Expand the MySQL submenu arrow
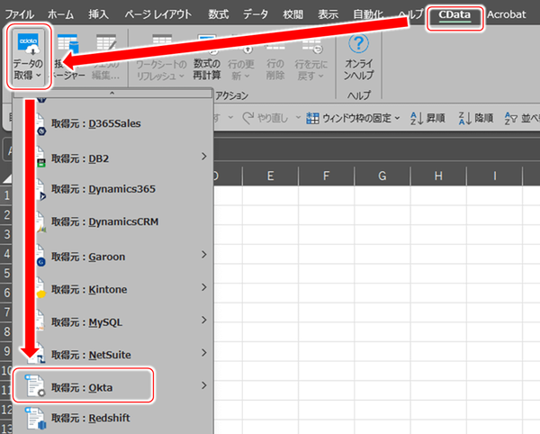 204,320
